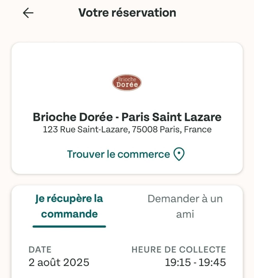Go back using the left arrow
The height and width of the screenshot is (278, 254).
point(28,13)
